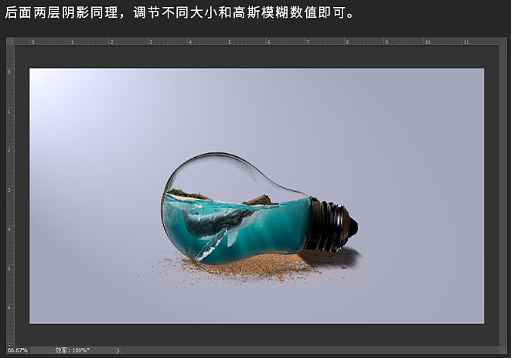Click the horizontal ruler at mark 0
511x358 pixels.
point(32,42)
